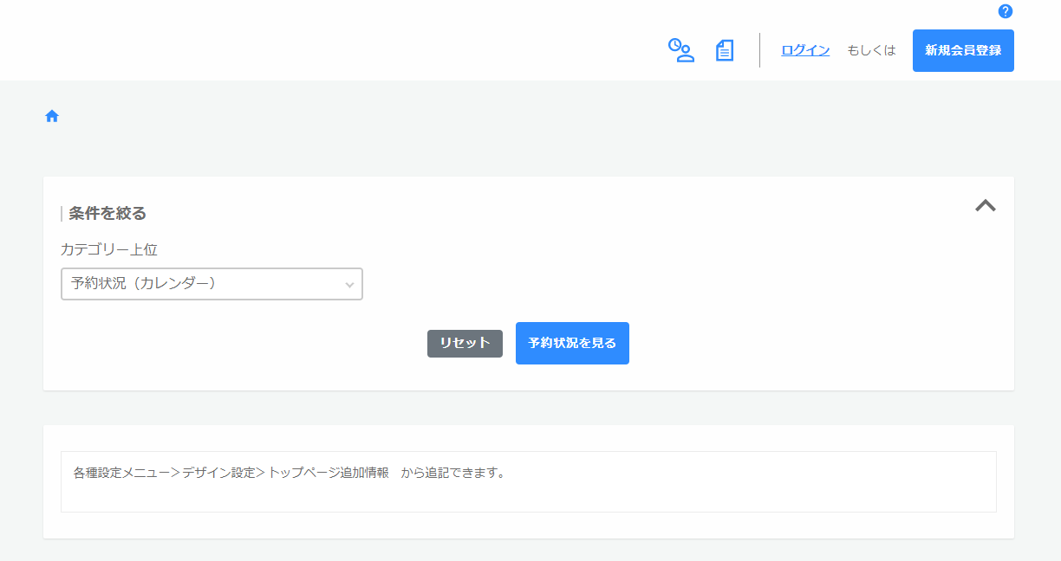This screenshot has width=1061, height=561.
Task: Click the デザイン設定 text in notice
Action: (218, 474)
